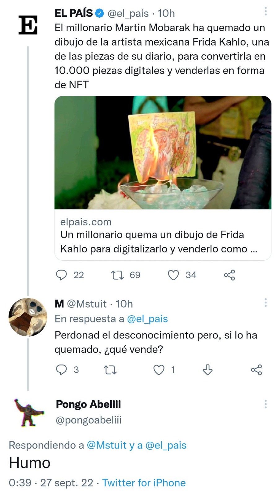Retweet the EL PAÍS article tweet
Screen dimensions: 280x496
(x=118, y=275)
